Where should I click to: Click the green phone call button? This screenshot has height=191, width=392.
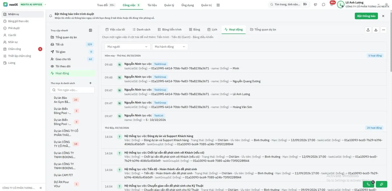point(368,184)
